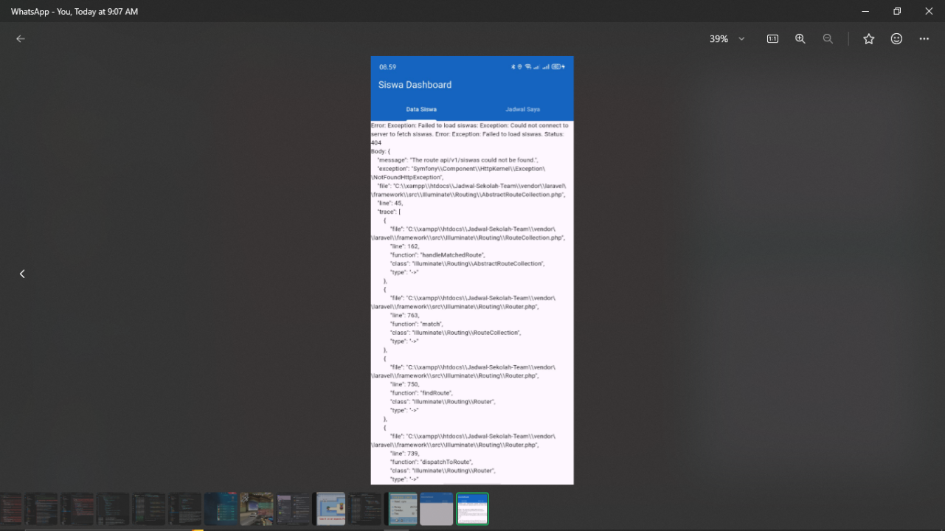Zoom in with the magnifier plus icon
945x531 pixels.
tap(800, 39)
